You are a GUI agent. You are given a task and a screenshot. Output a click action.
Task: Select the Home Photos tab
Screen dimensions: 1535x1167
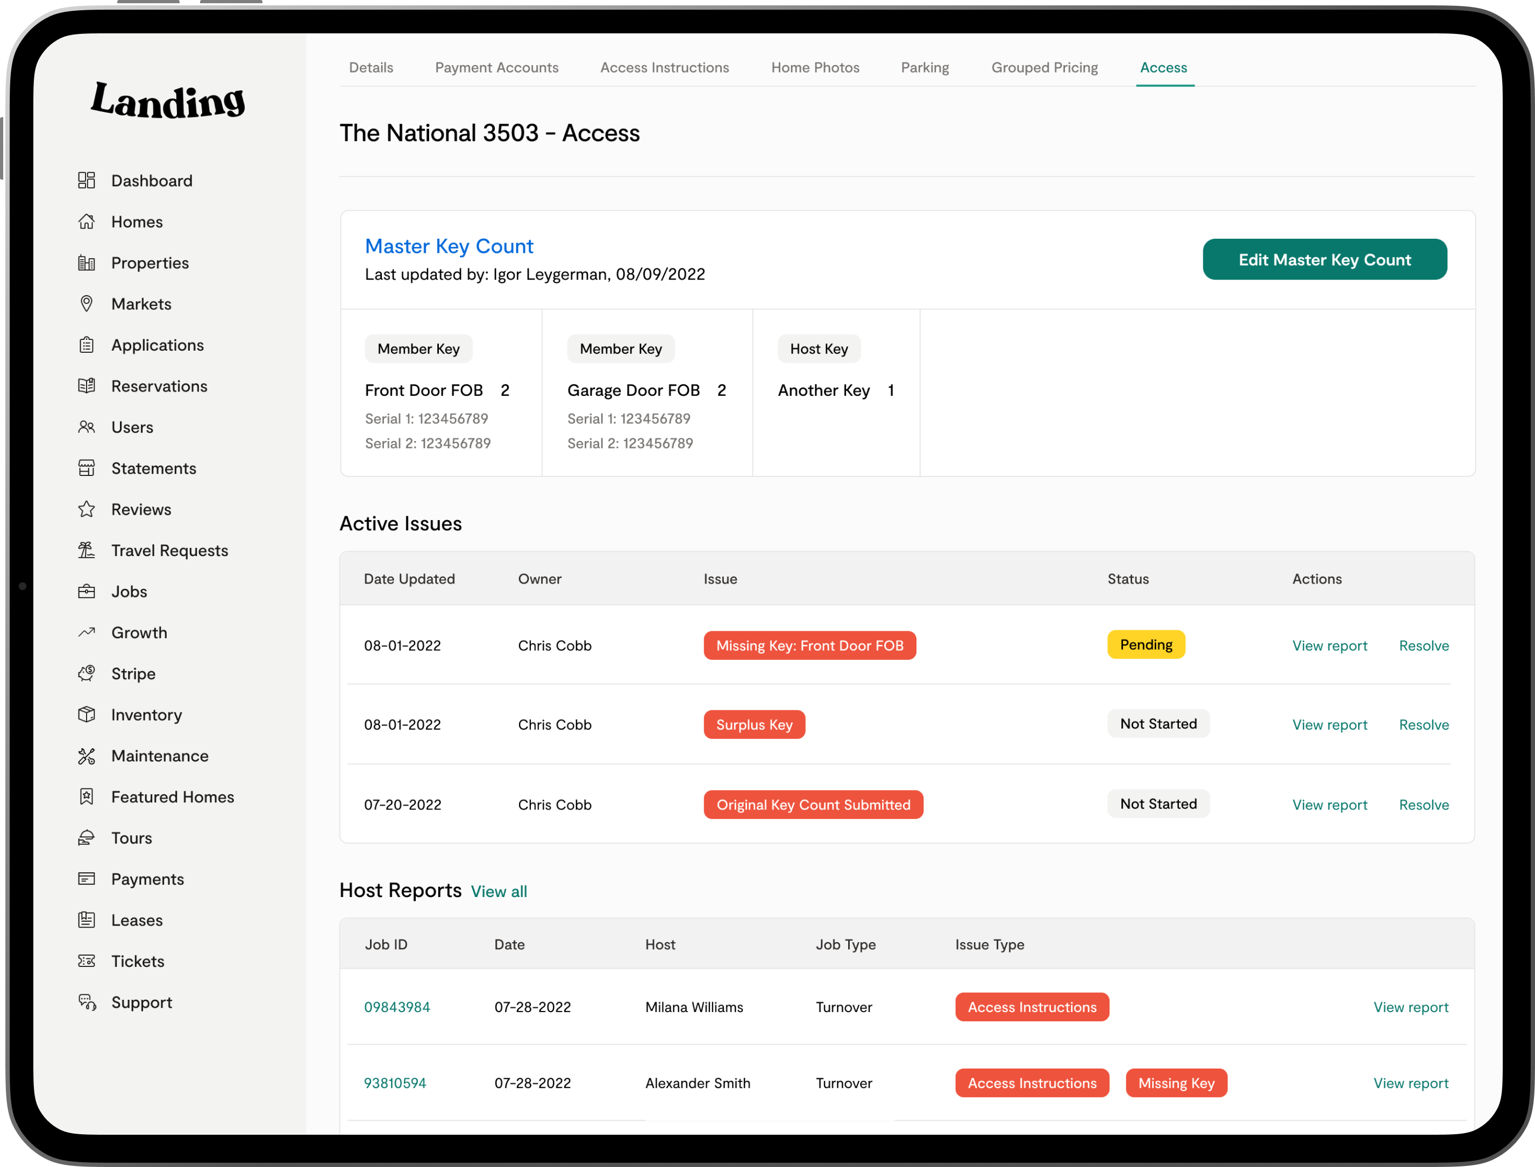(815, 67)
